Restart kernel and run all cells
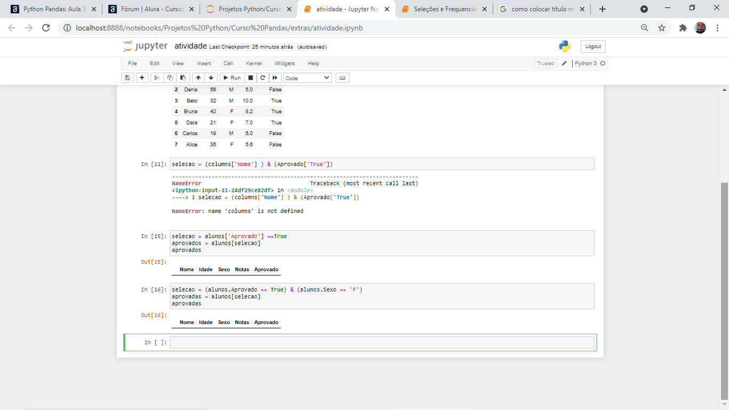 (x=275, y=78)
